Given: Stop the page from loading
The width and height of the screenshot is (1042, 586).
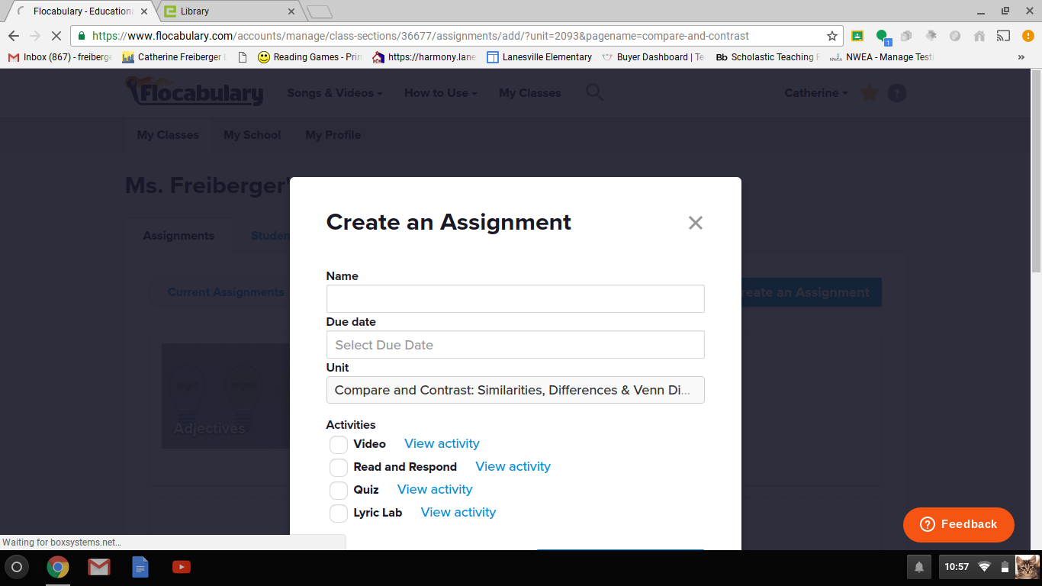Looking at the screenshot, I should click(56, 36).
